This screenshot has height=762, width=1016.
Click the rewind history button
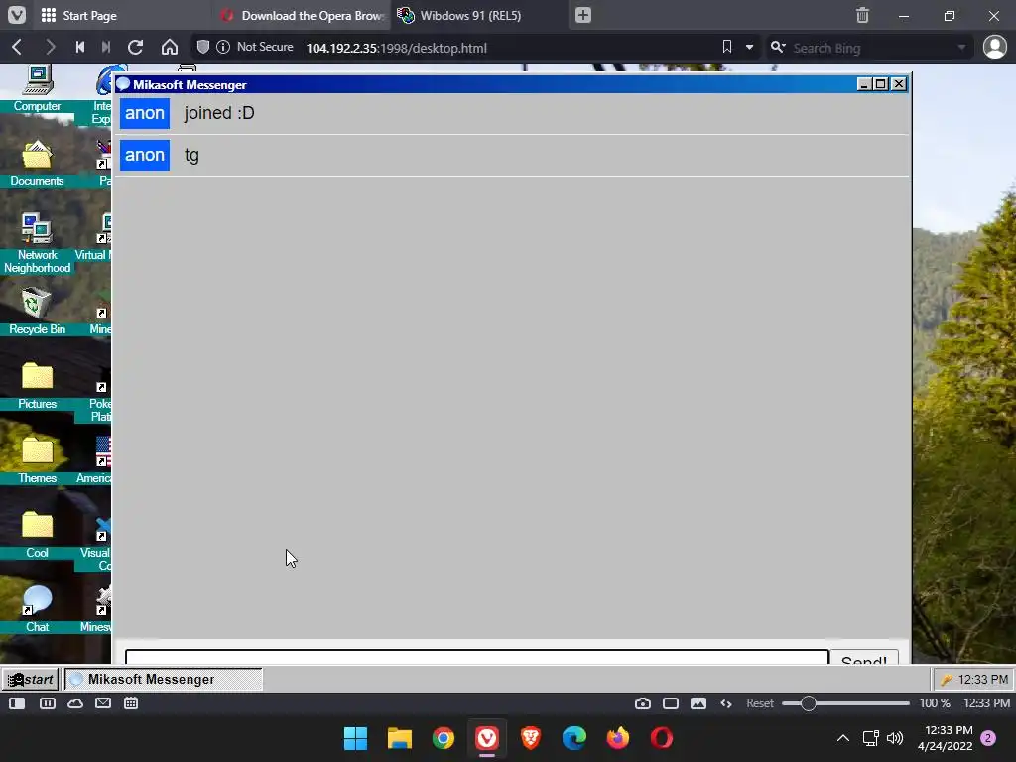(x=80, y=47)
